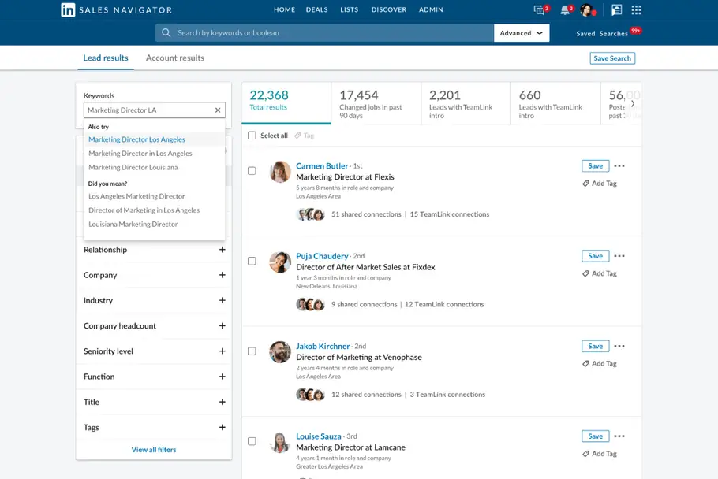The width and height of the screenshot is (718, 479).
Task: Open the Advanced search dropdown
Action: click(522, 33)
